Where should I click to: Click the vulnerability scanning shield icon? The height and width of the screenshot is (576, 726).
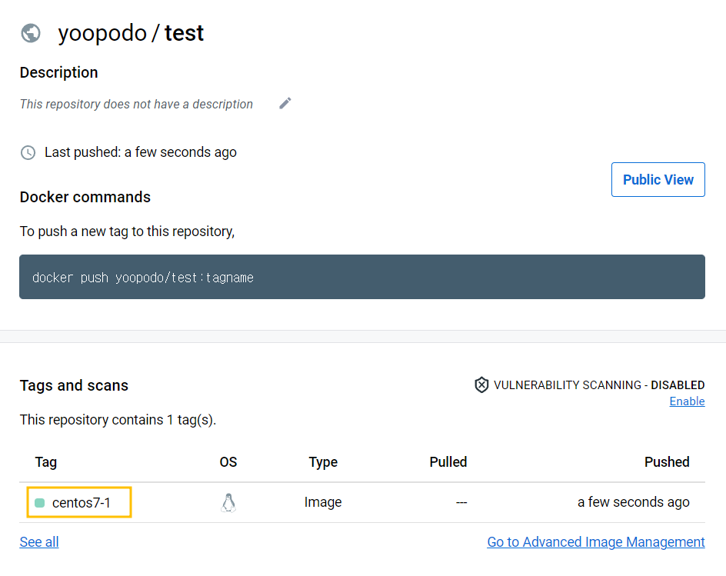click(481, 385)
